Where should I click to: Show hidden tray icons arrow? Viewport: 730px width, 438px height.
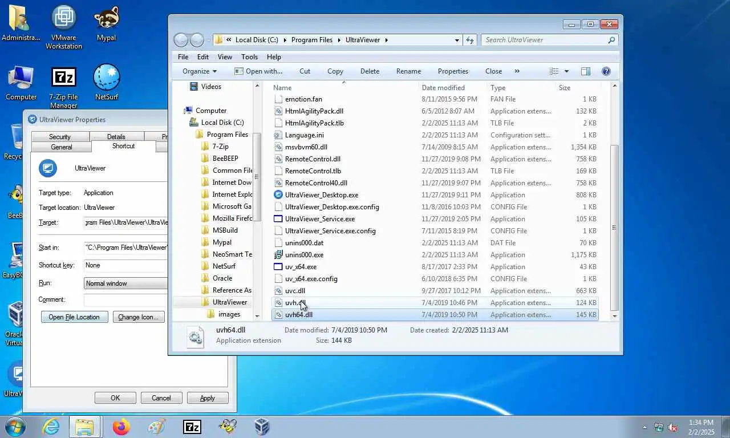pos(645,427)
